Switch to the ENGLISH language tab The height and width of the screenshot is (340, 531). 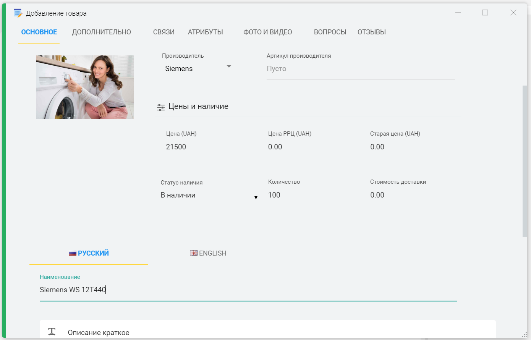[x=209, y=253]
